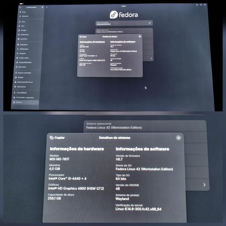Click enlarged Sistema operacional row behind dialog
Viewport: 226px width, 226px height.
click(145, 126)
